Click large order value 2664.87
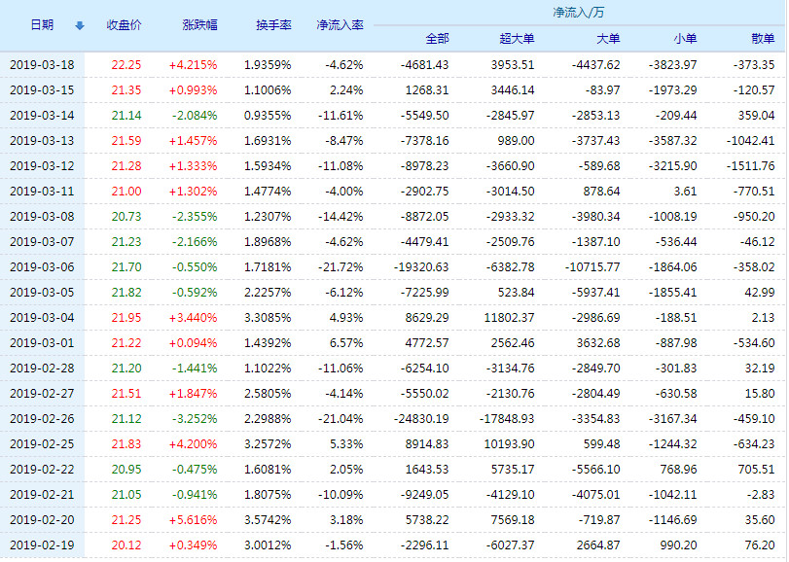The width and height of the screenshot is (789, 562). pos(598,544)
